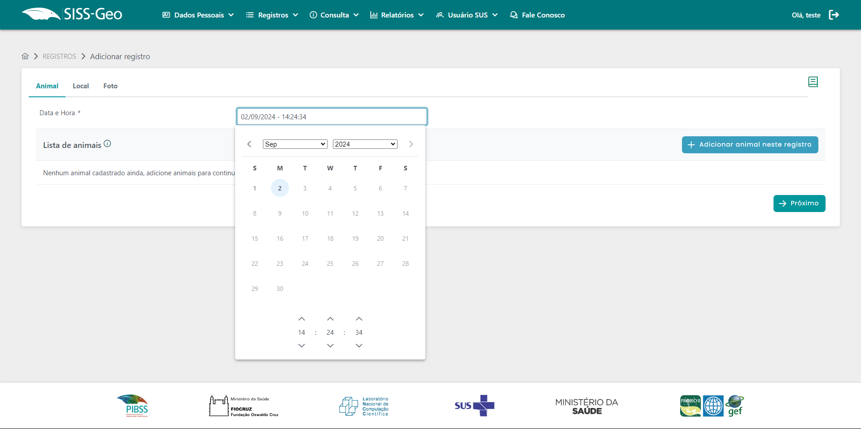
Task: Click the Fiocruz logo in footer
Action: pos(244,406)
